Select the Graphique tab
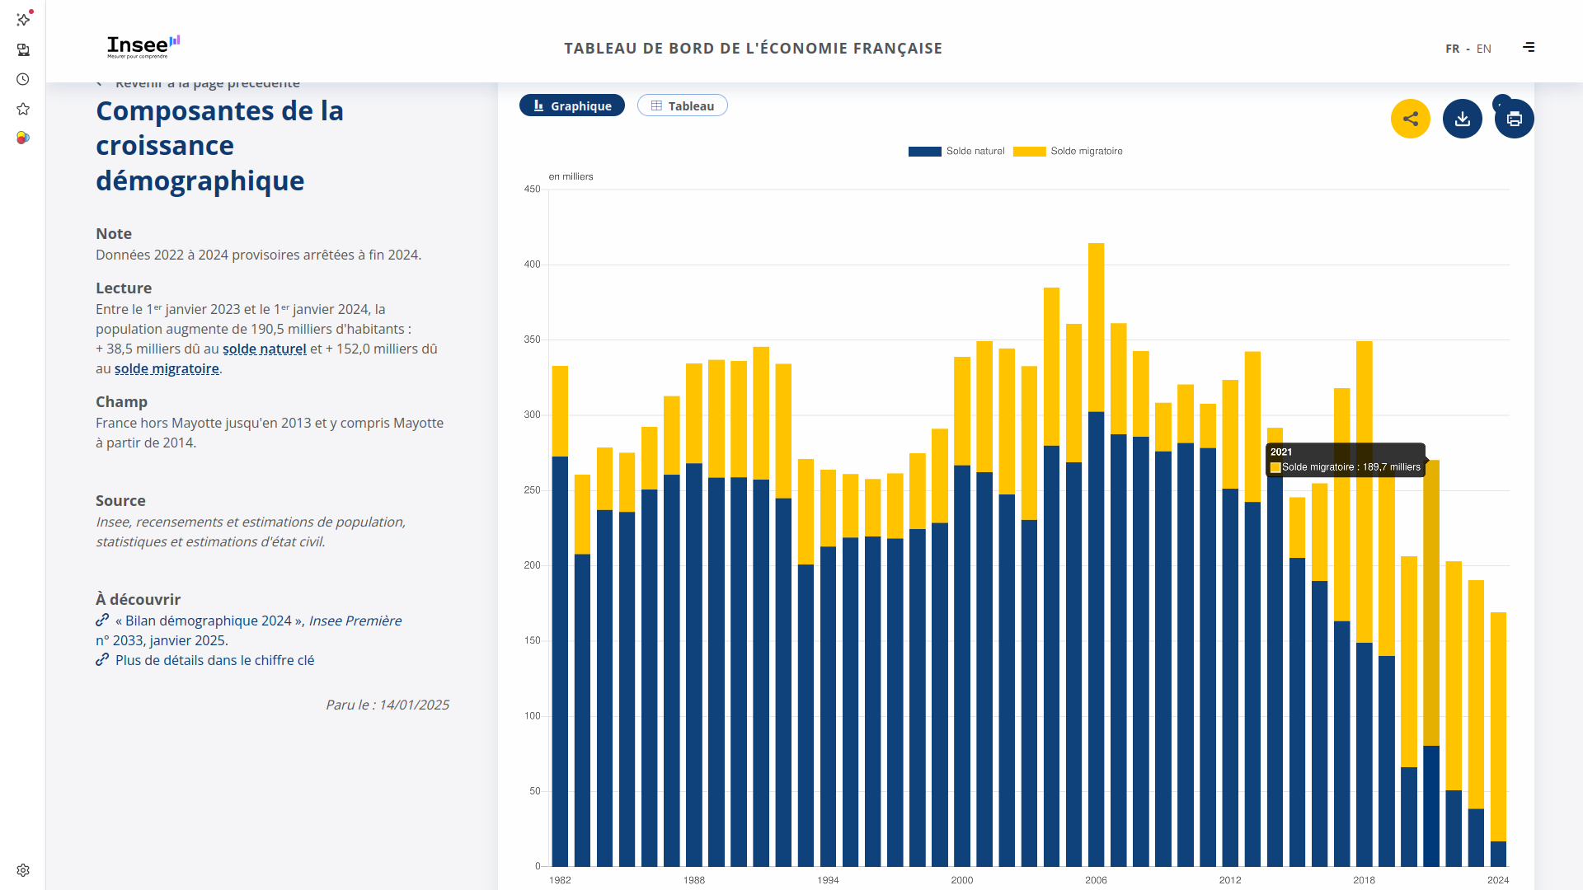This screenshot has width=1583, height=890. point(572,106)
